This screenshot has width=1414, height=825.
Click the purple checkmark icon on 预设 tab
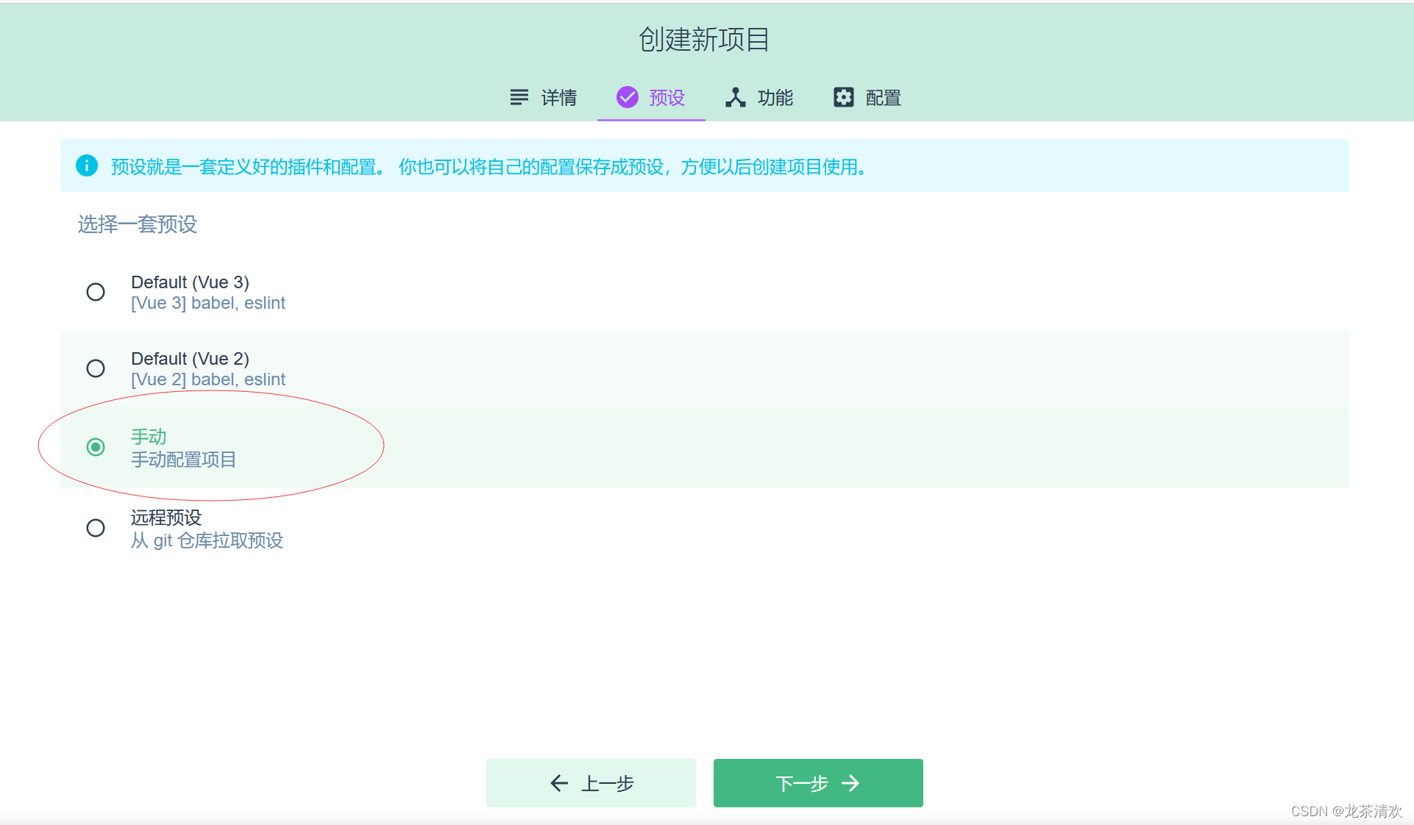627,97
